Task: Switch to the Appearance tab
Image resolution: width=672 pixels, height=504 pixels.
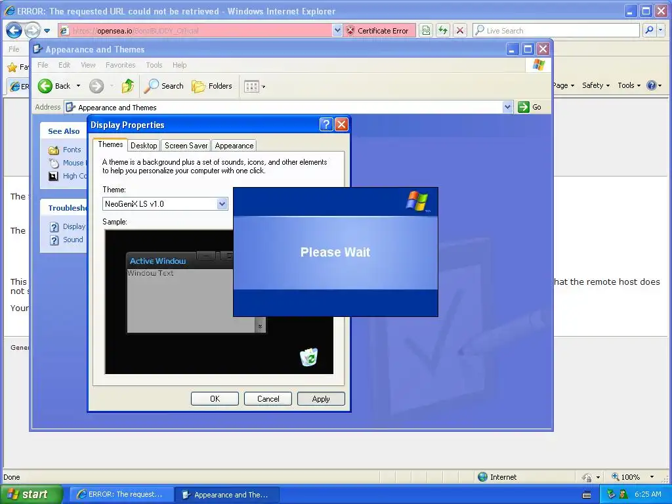Action: 234,146
